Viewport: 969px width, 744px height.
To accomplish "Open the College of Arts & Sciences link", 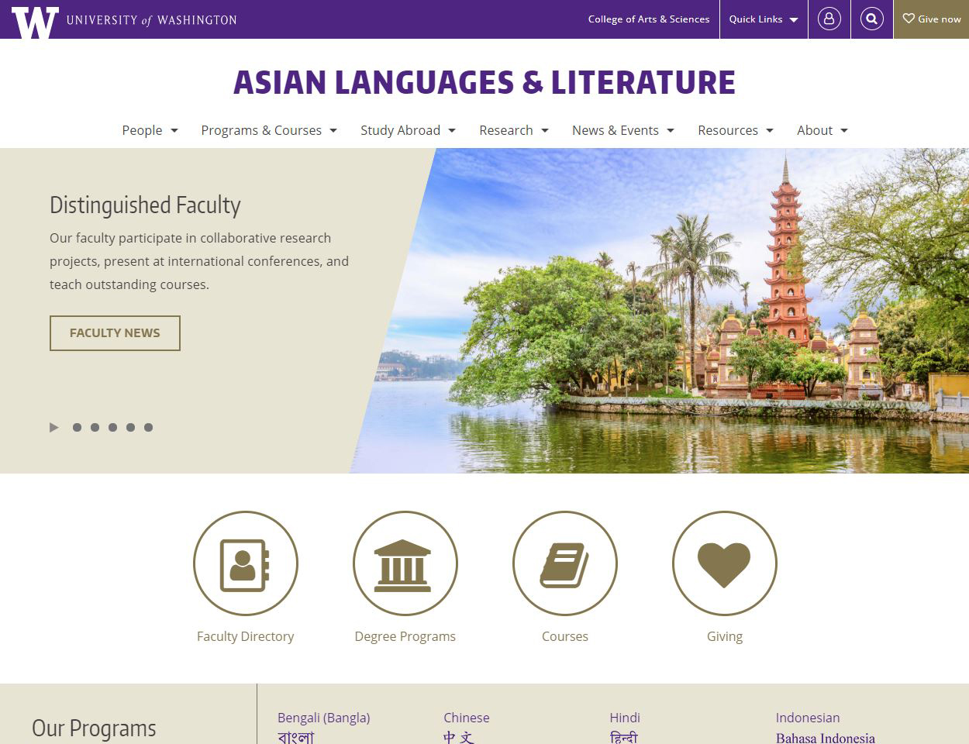I will coord(648,19).
